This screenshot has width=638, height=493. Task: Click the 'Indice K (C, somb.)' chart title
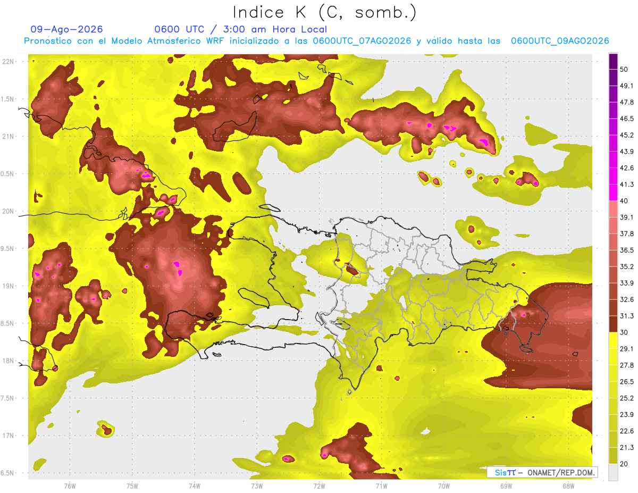click(x=324, y=12)
